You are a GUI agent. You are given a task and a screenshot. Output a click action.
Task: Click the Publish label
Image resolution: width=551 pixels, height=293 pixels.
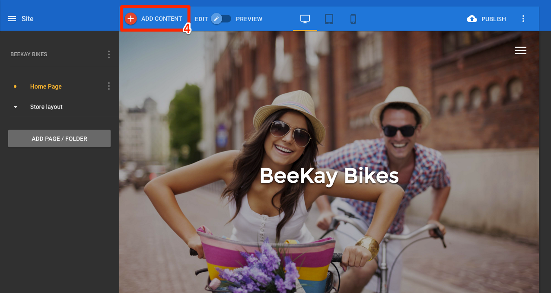(x=494, y=19)
